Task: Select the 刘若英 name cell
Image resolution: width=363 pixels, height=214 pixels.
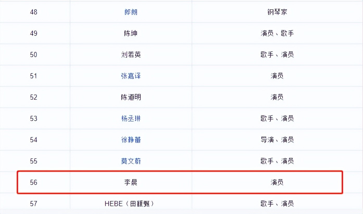Action: point(131,55)
